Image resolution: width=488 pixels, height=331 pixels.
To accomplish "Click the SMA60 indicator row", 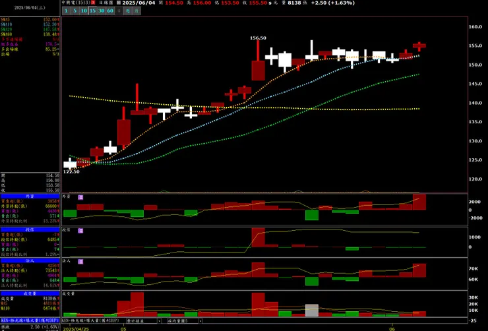I will coord(30,34).
